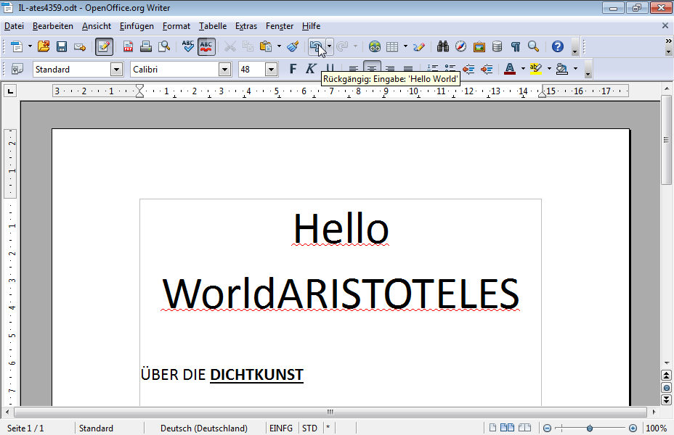Open OpenOffice Help question mark icon

(x=558, y=46)
